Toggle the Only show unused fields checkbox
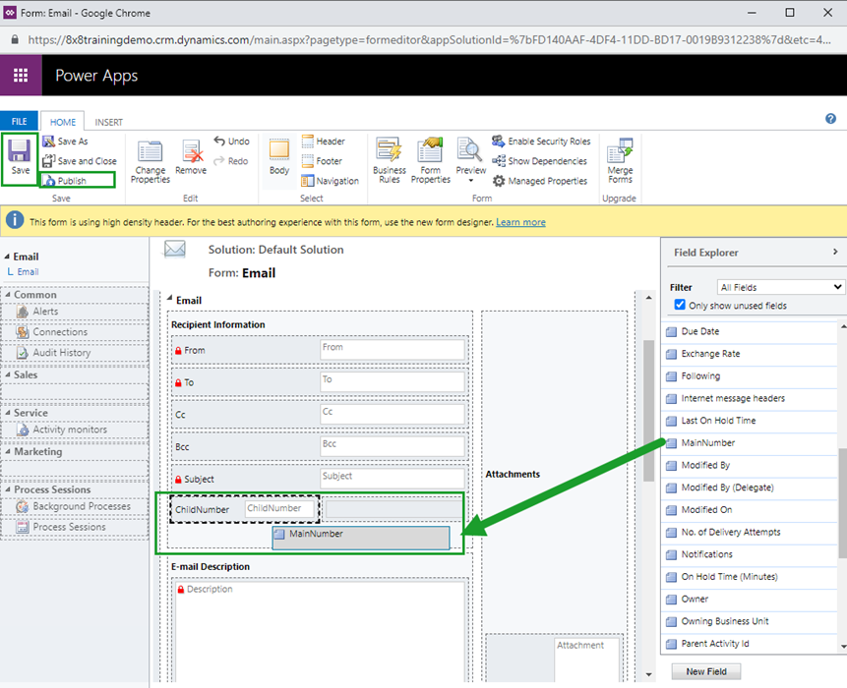Screen dimensions: 847x688 [x=679, y=305]
